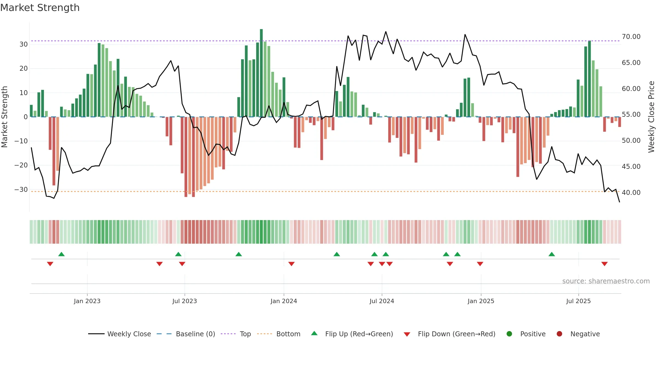This screenshot has width=659, height=370.
Task: Select the Flip Down marker around May 2023
Action: click(160, 264)
